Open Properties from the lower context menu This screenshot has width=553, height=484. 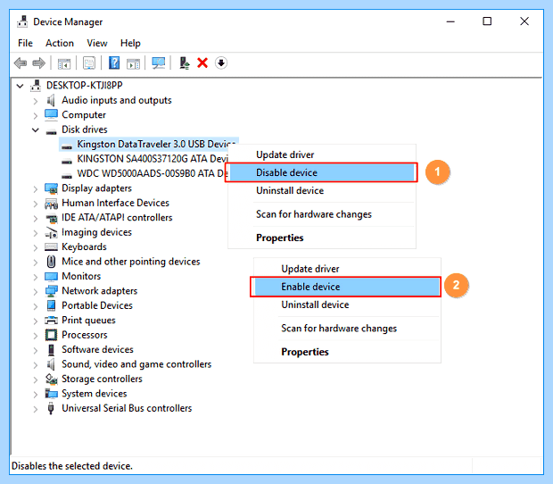coord(347,352)
